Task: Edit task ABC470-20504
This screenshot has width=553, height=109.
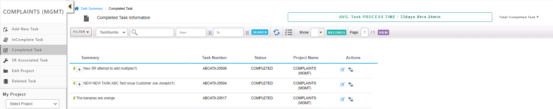Action: coord(342,84)
